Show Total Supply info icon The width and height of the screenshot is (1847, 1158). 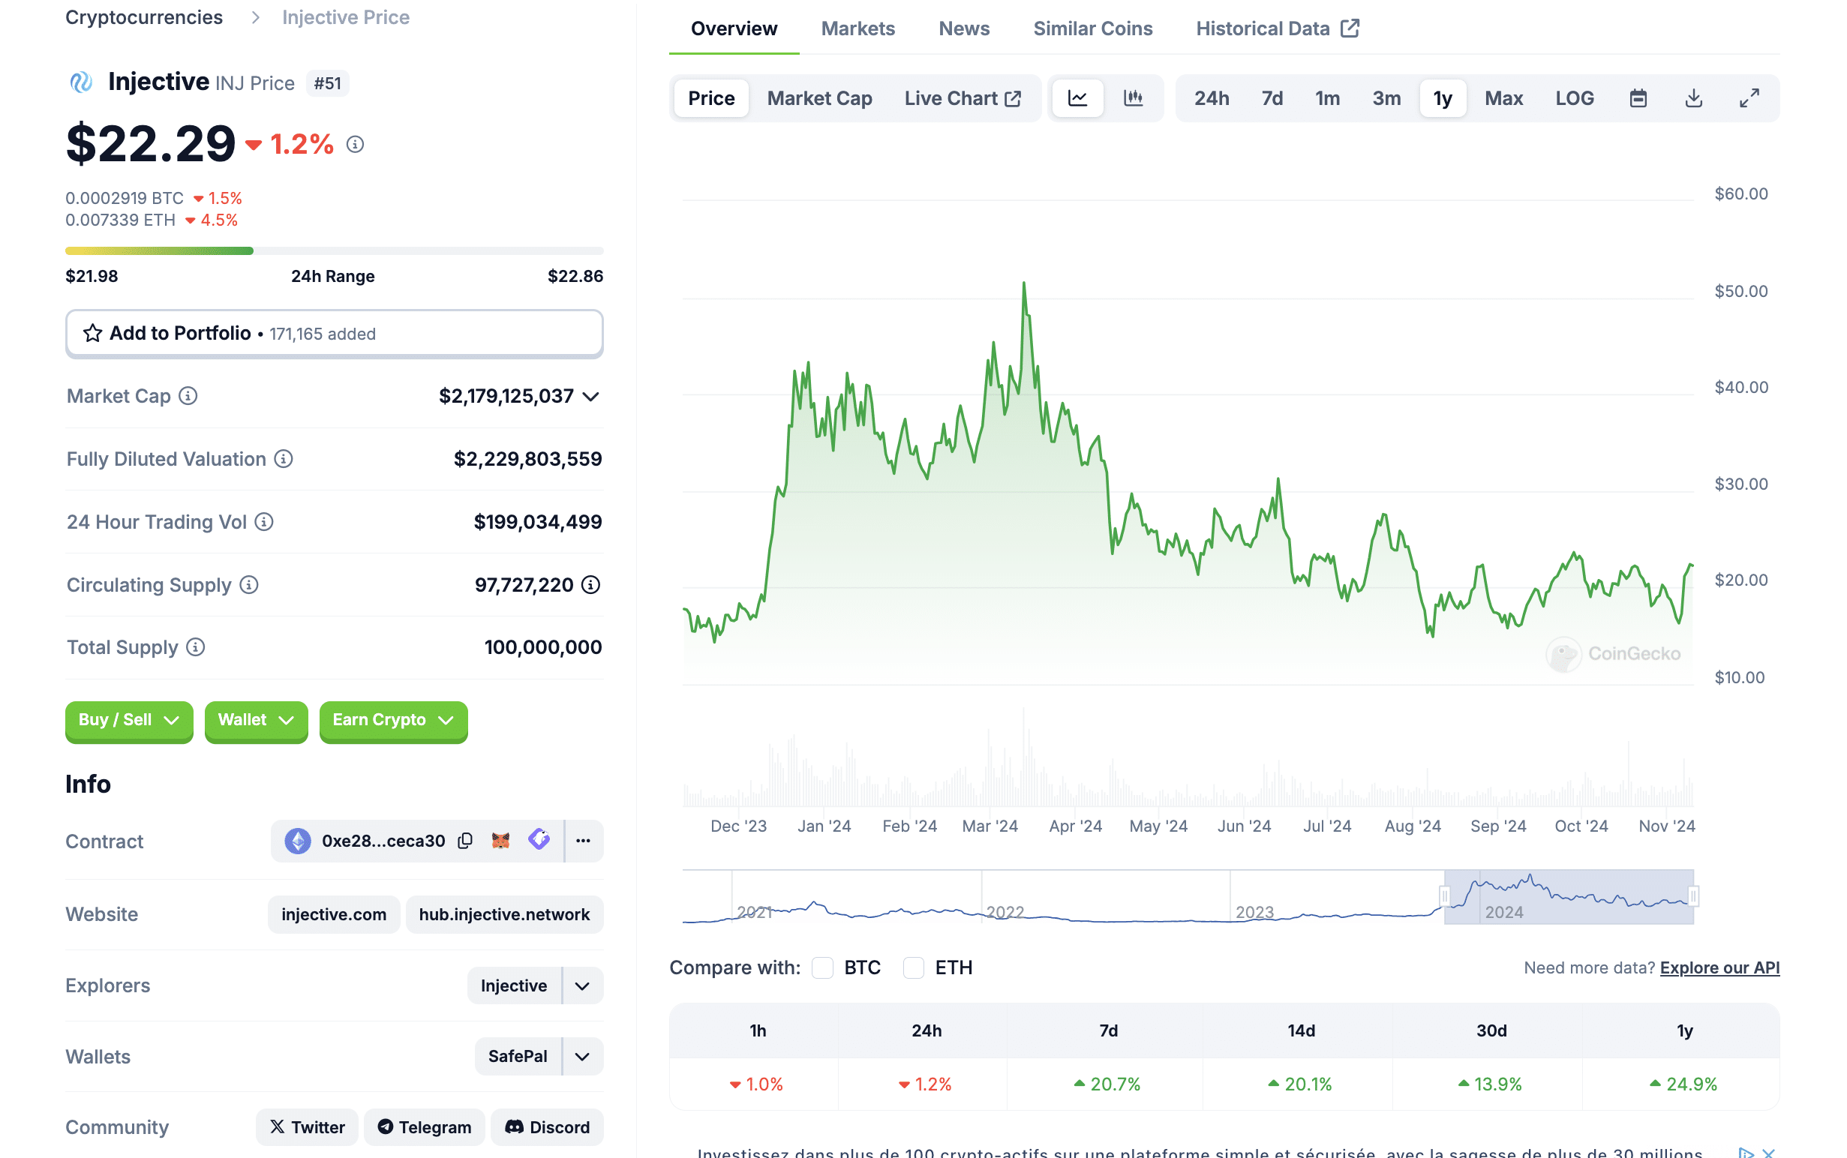click(196, 647)
